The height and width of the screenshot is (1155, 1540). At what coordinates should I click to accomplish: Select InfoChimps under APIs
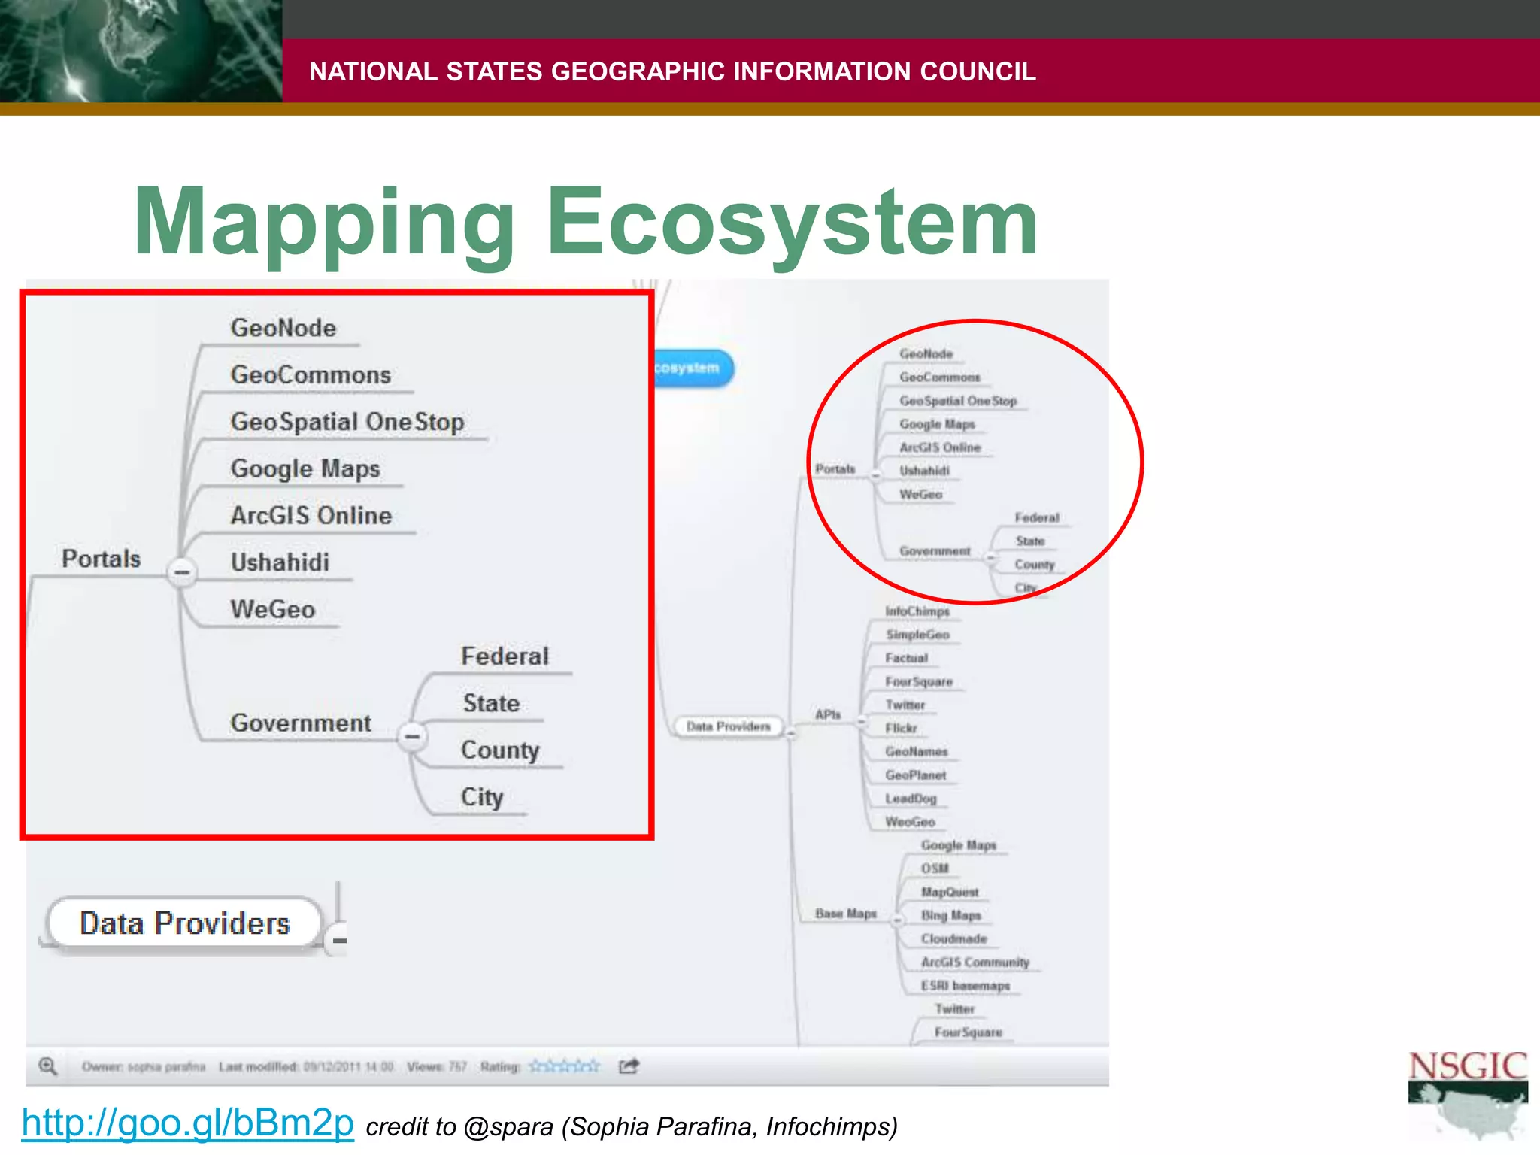coord(917,611)
